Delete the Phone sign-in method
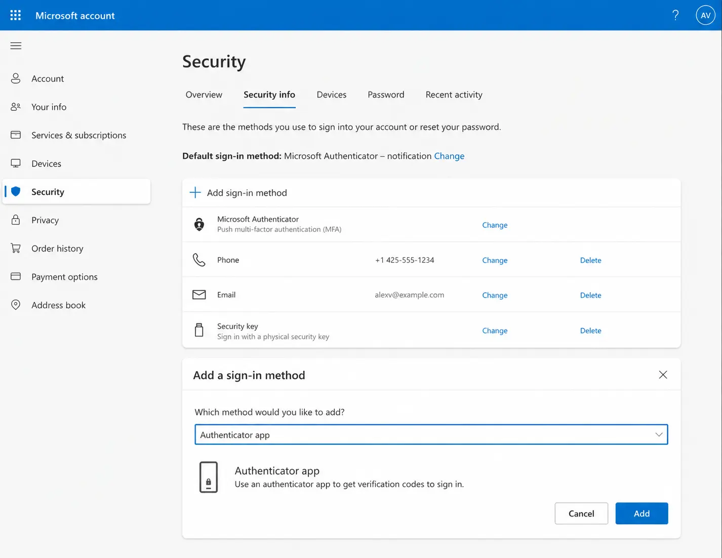Image resolution: width=722 pixels, height=558 pixels. pyautogui.click(x=591, y=261)
